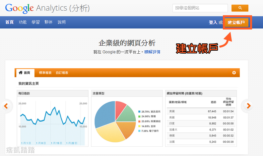This screenshot has width=263, height=156.
Task: Open the 說明 navigation menu item
Action: pyautogui.click(x=62, y=22)
